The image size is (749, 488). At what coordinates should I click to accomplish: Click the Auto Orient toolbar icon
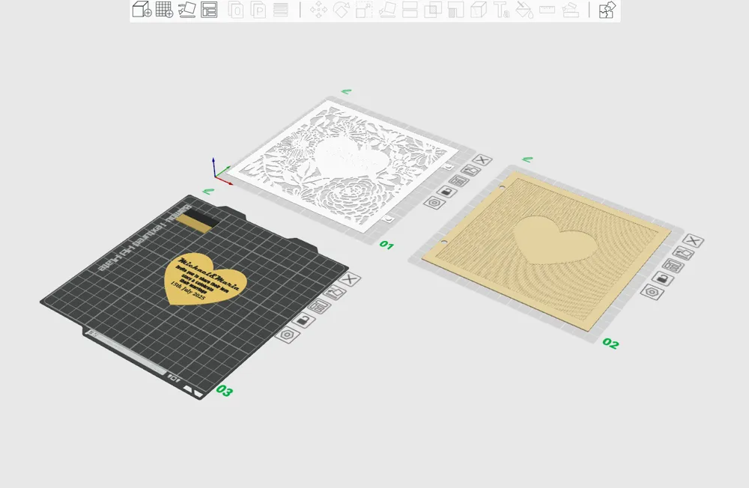(x=187, y=10)
